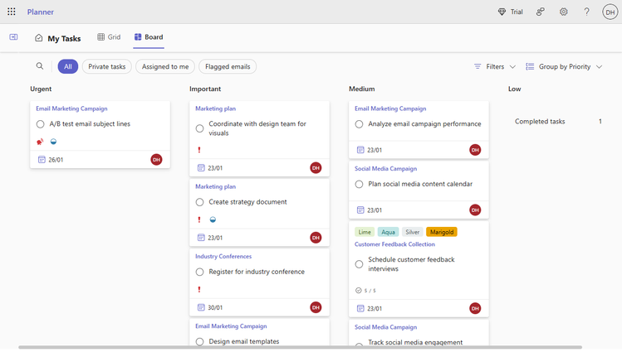Select the Board view tab

[x=149, y=37]
